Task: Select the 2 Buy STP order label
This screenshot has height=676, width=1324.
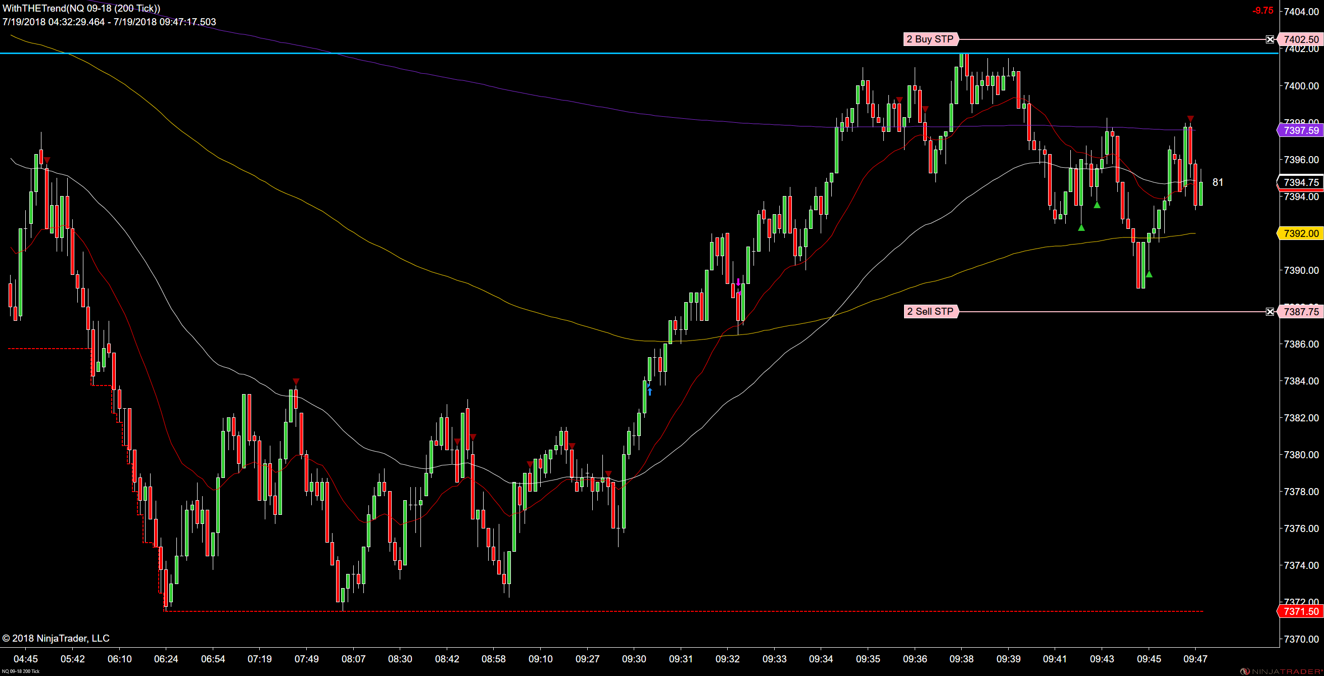Action: tap(931, 39)
